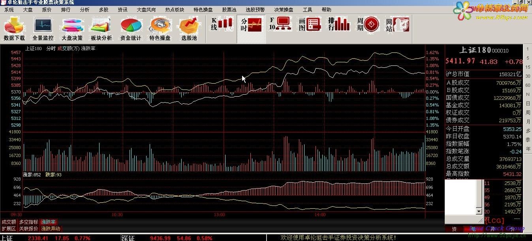Image resolution: width=532 pixels, height=241 pixels.
Task: Select the 涨跌率 bottom tab
Action: coord(49,222)
